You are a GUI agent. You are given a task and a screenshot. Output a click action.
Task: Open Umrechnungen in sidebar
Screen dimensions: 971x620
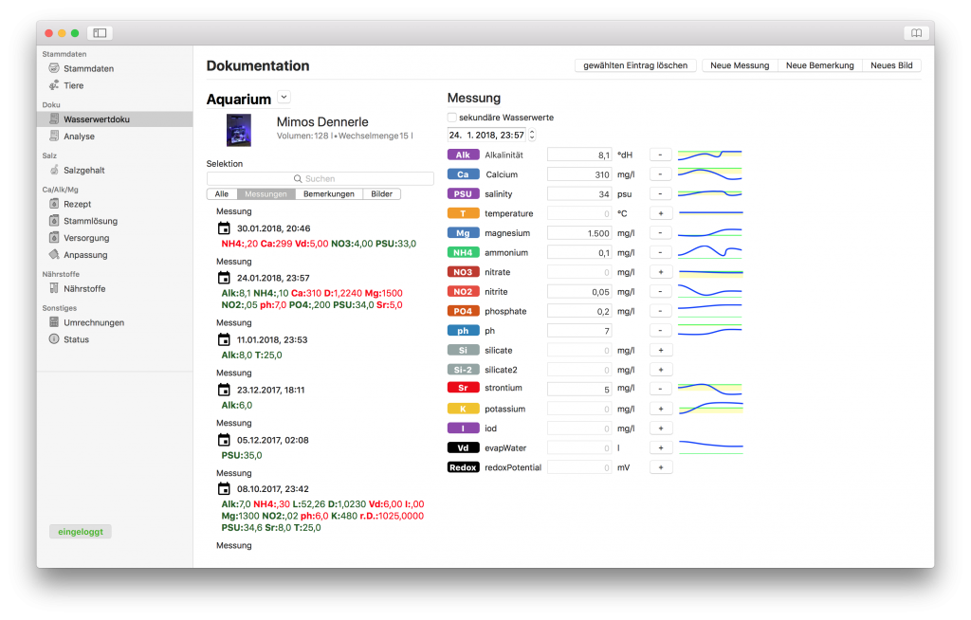pyautogui.click(x=94, y=322)
